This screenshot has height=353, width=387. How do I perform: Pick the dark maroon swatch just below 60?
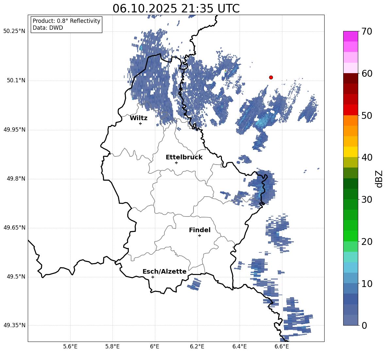(350, 79)
